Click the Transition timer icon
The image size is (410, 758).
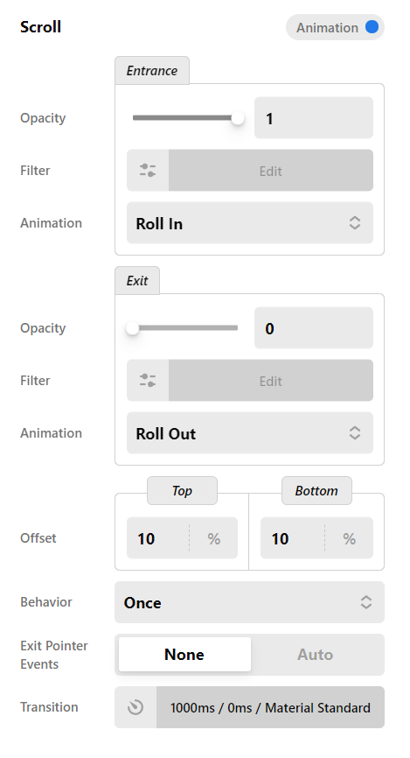pyautogui.click(x=136, y=707)
